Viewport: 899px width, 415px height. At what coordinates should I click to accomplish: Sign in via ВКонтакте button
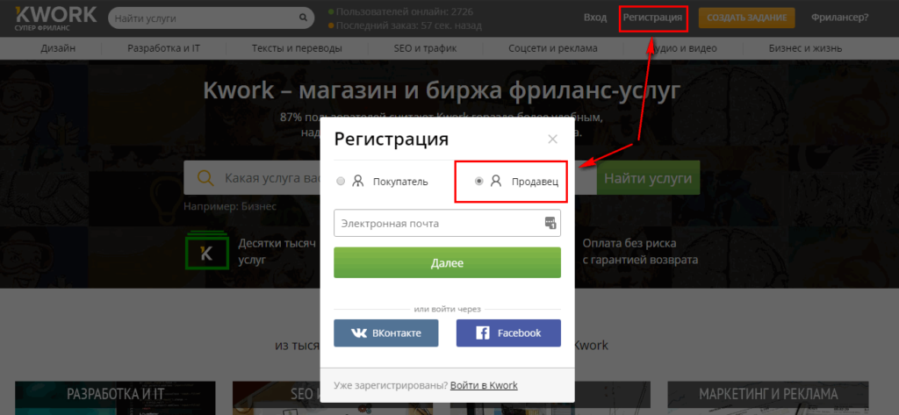386,333
